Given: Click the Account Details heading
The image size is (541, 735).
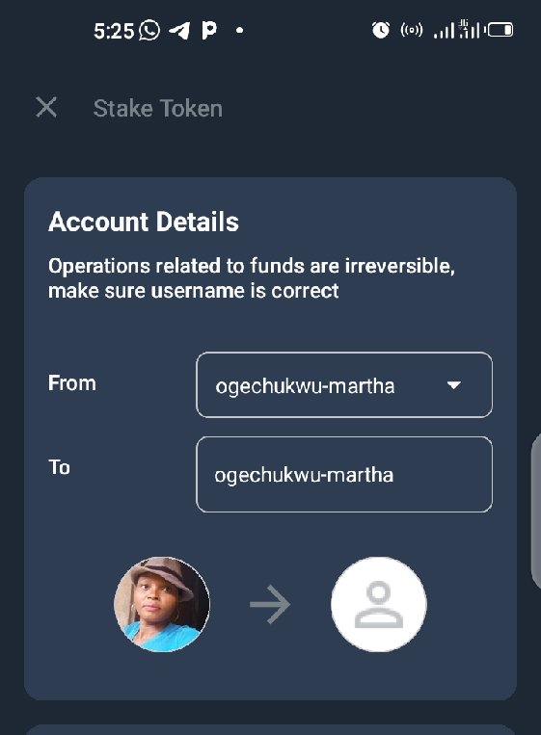Looking at the screenshot, I should pos(144,222).
